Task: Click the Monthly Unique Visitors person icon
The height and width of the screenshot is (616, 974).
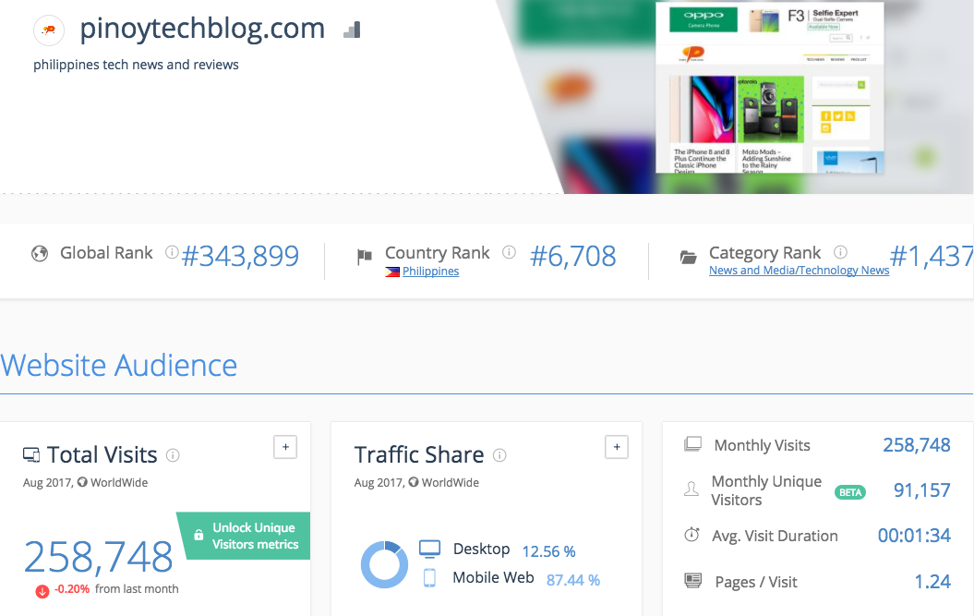Action: pyautogui.click(x=691, y=489)
